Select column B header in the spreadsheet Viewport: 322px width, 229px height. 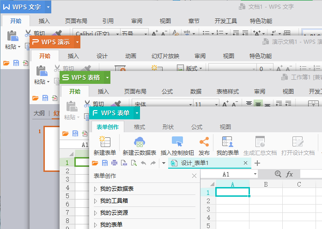(x=266, y=184)
